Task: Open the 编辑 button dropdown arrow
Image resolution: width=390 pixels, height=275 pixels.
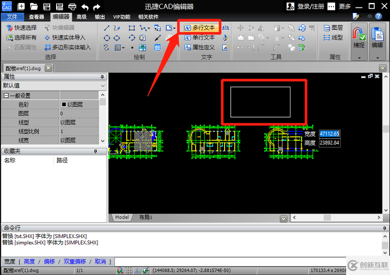Action: point(378,58)
